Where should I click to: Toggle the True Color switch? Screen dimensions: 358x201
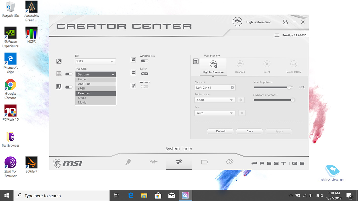point(69,74)
